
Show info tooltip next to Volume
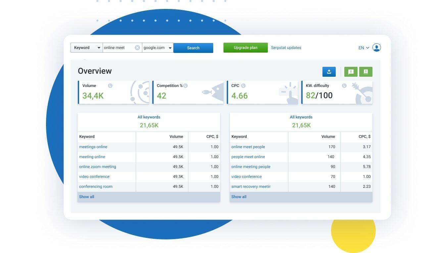(110, 86)
